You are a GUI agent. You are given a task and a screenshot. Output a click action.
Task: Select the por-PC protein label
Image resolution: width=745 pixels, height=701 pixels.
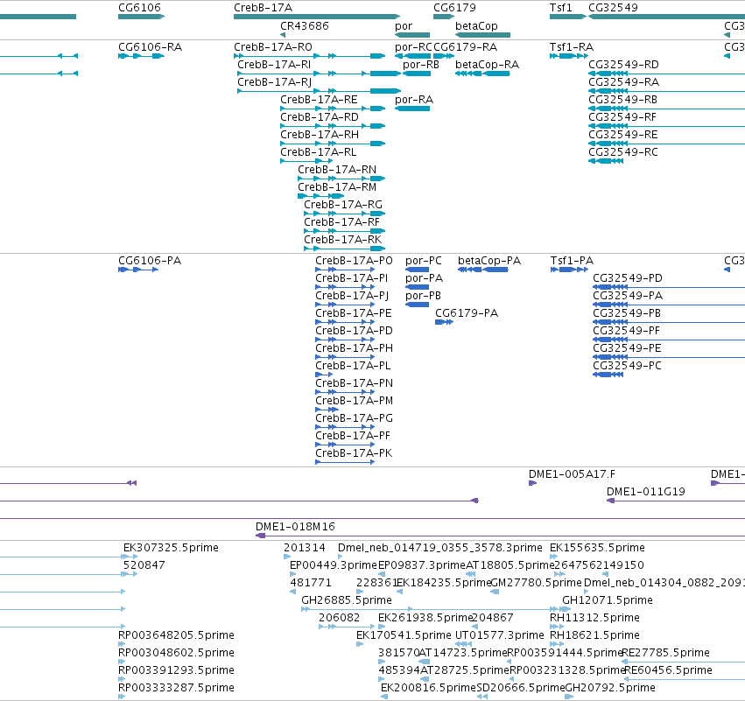424,261
